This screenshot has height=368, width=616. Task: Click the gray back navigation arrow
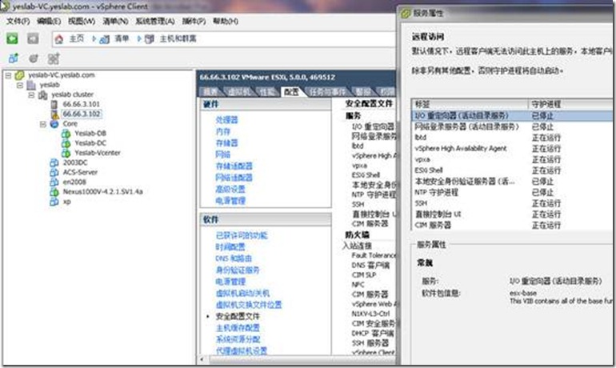coord(33,38)
